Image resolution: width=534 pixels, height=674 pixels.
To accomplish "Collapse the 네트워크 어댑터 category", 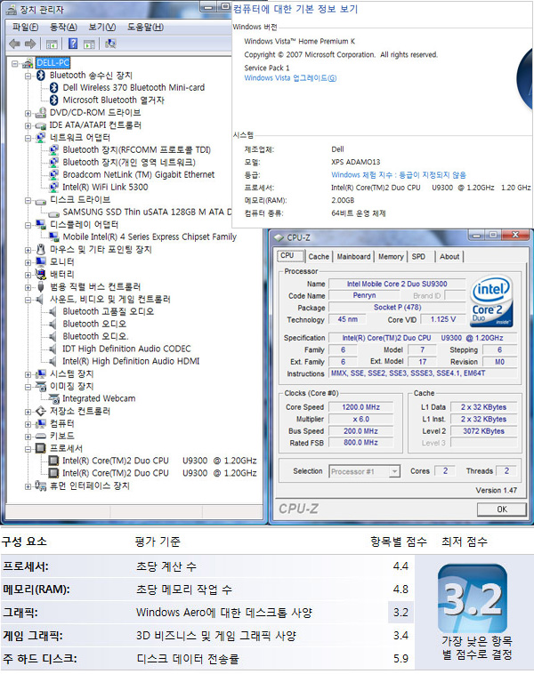I will [28, 139].
